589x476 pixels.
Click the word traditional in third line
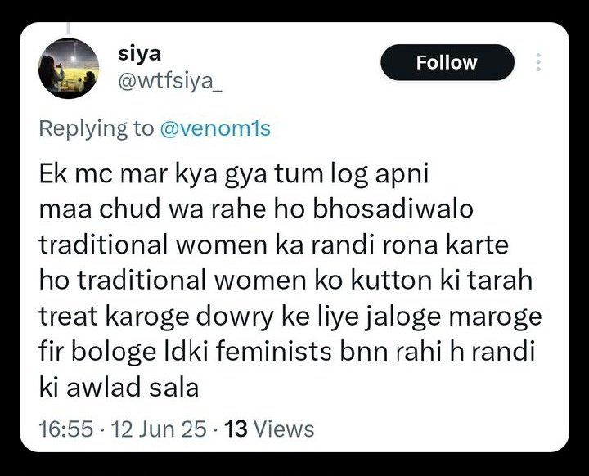click(103, 245)
